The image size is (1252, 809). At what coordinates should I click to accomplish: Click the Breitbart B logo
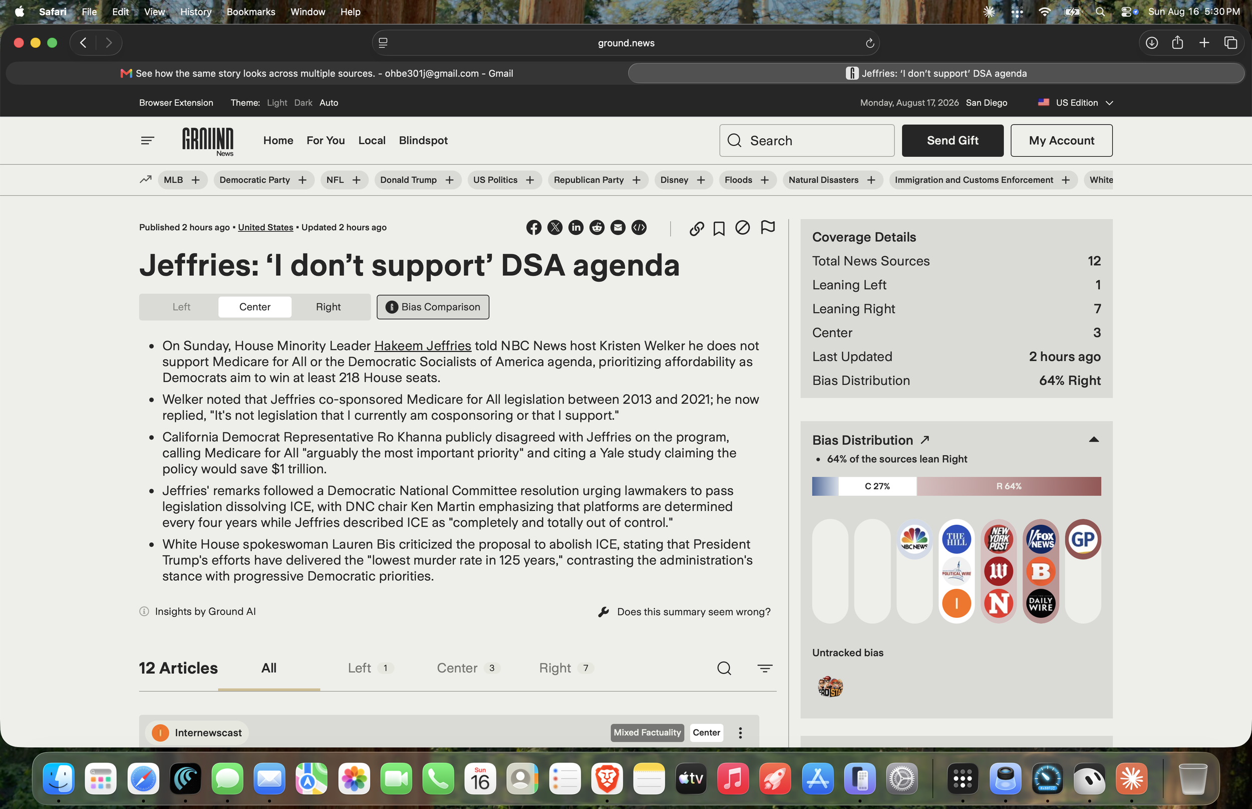[1041, 572]
